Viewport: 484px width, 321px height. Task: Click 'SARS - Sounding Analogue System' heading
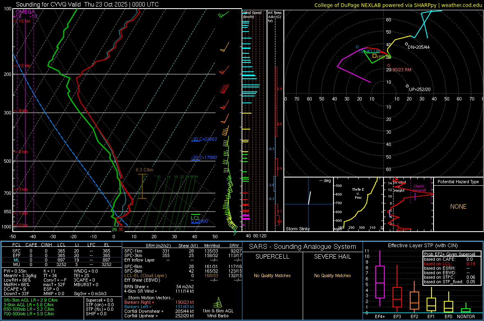point(302,247)
